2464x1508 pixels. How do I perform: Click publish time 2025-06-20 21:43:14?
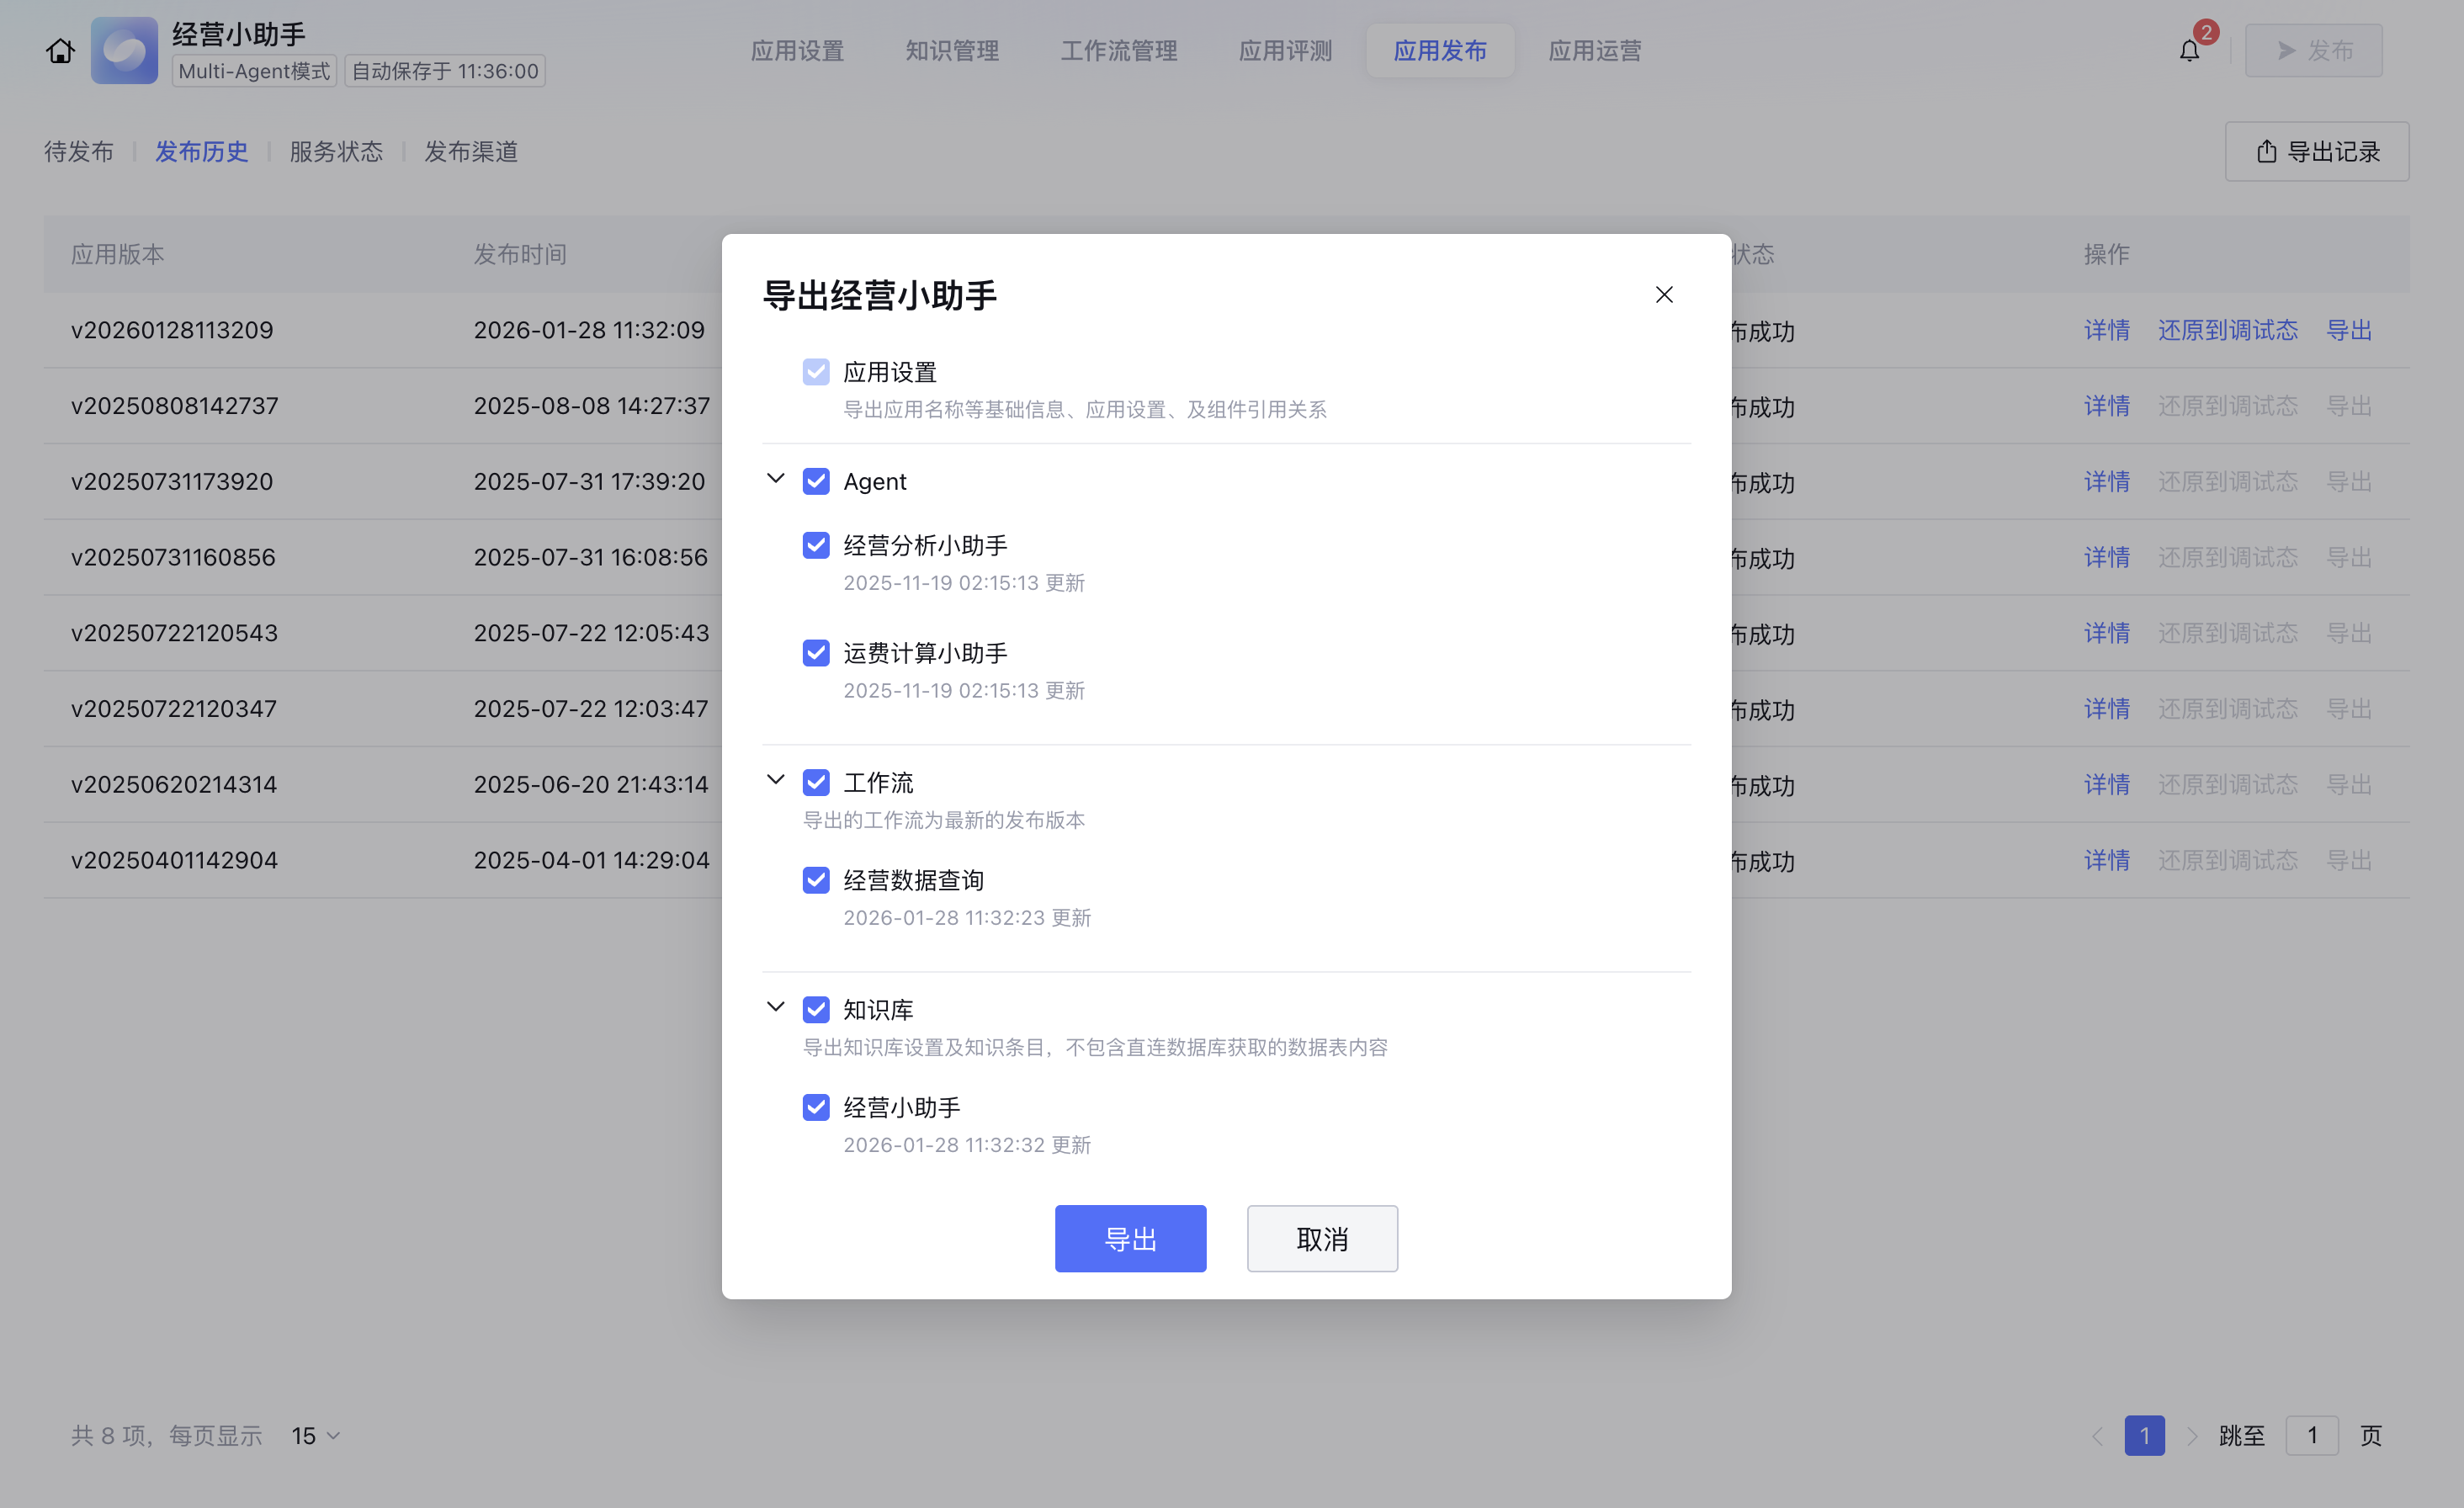tap(591, 785)
